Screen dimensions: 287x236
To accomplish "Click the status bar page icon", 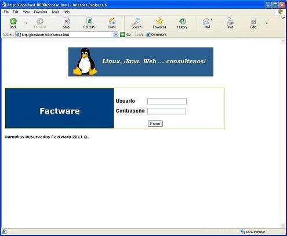I will [4, 231].
